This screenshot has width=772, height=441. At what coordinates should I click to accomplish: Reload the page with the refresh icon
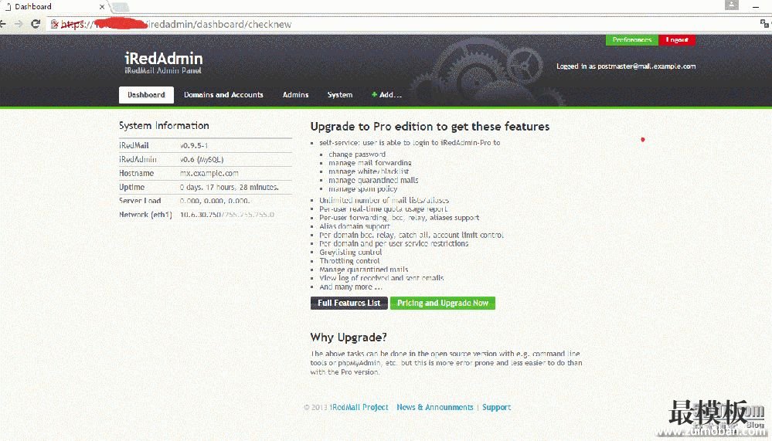(36, 24)
